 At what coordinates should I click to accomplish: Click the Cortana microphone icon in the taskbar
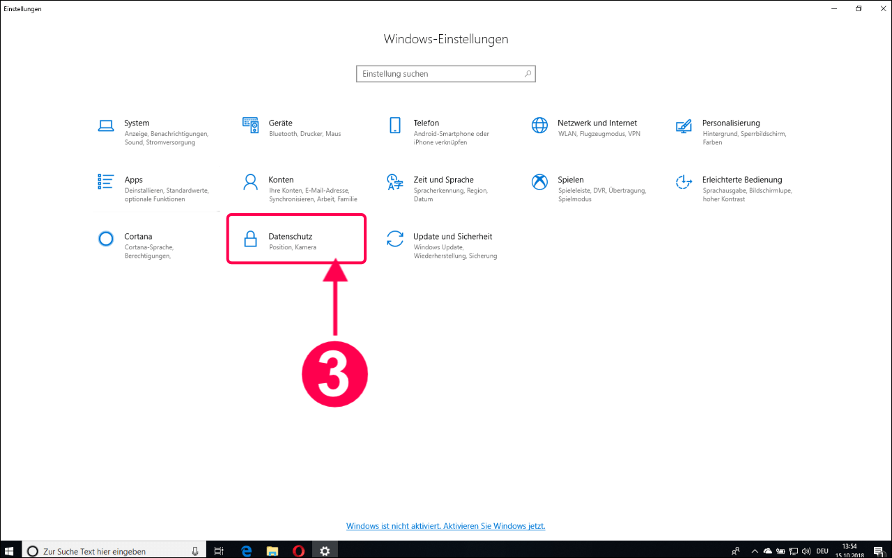pyautogui.click(x=195, y=551)
